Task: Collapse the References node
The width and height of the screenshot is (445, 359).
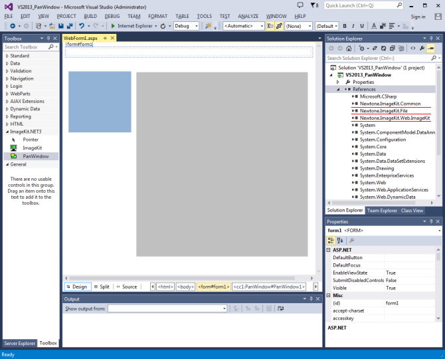Action: point(338,89)
